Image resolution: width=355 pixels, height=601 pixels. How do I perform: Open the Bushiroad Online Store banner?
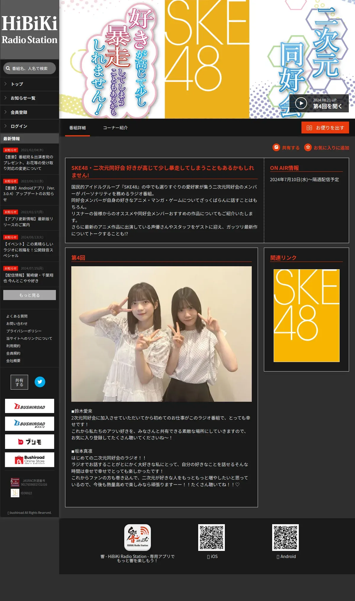click(x=30, y=460)
